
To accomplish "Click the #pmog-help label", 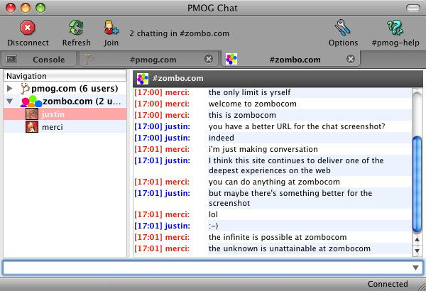I will [395, 43].
